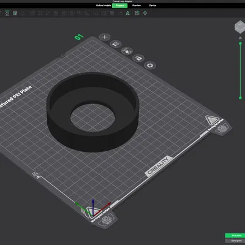The image size is (245, 245).
Task: Click the green triangle toolbar icon
Action: pos(127,13)
